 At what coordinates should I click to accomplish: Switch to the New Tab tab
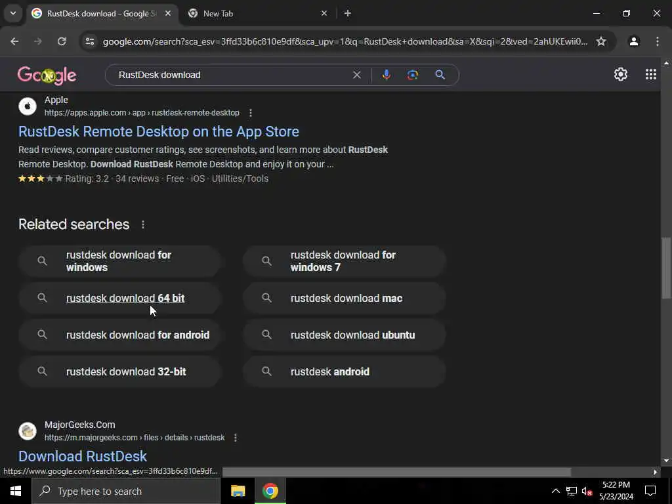point(258,13)
